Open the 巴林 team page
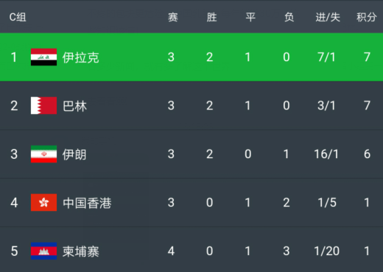The height and width of the screenshot is (272, 383). point(74,106)
